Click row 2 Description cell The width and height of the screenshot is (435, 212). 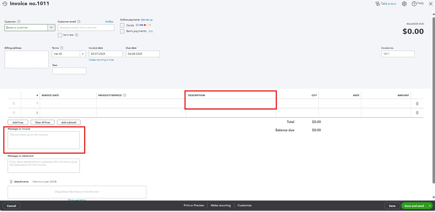click(x=231, y=113)
